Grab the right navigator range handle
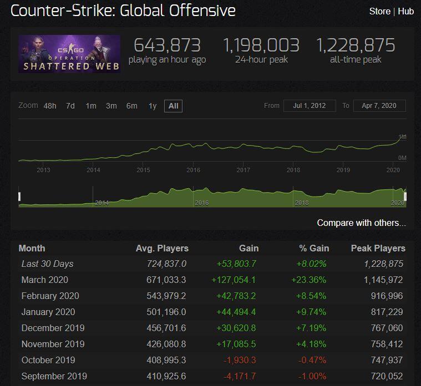Image resolution: width=421 pixels, height=386 pixels. point(405,197)
